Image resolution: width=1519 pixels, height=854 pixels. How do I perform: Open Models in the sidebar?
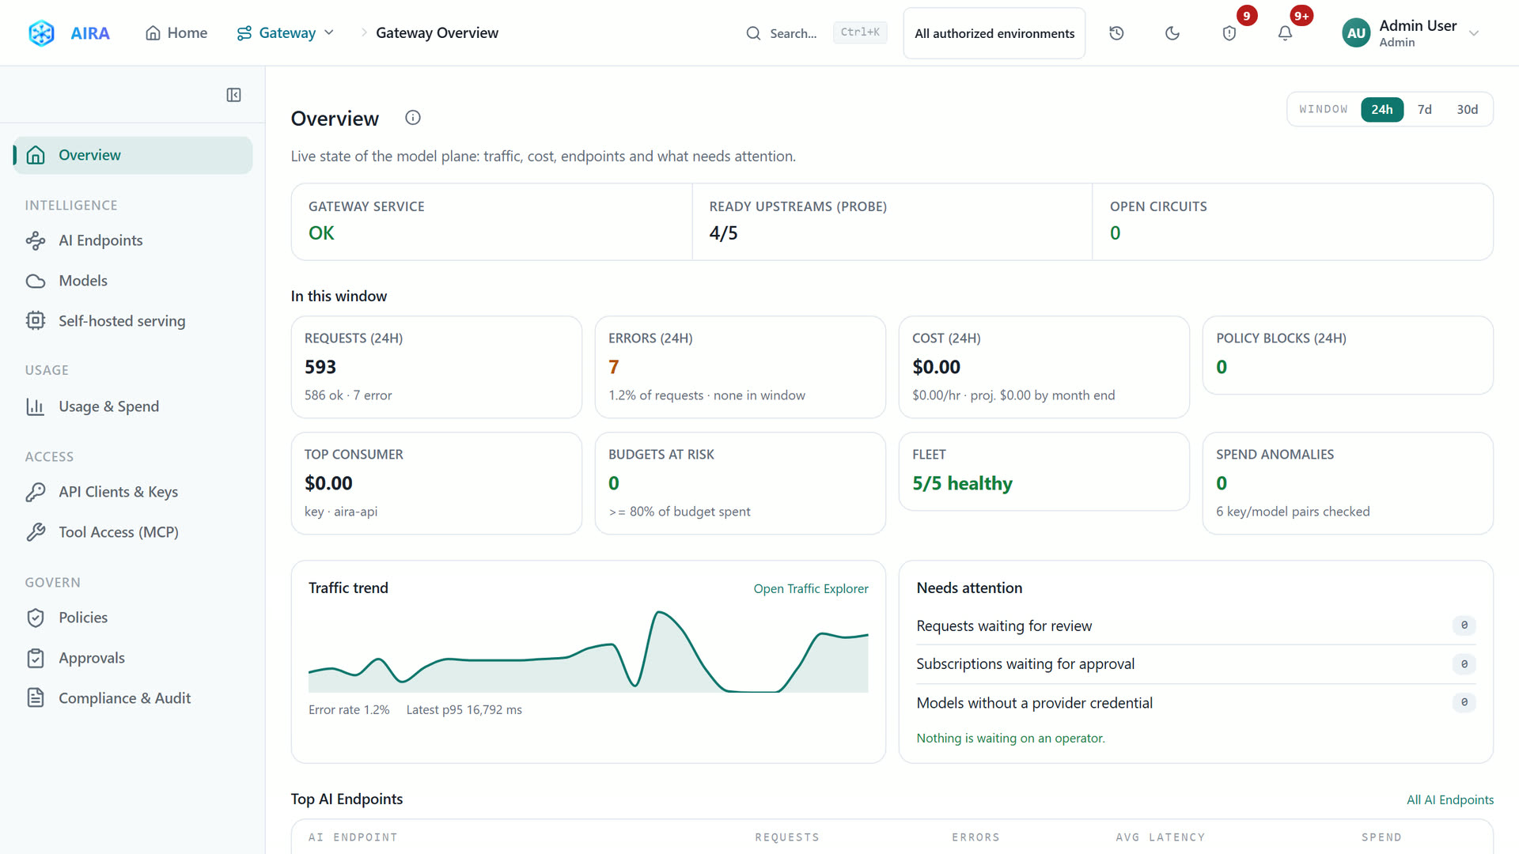point(133,281)
